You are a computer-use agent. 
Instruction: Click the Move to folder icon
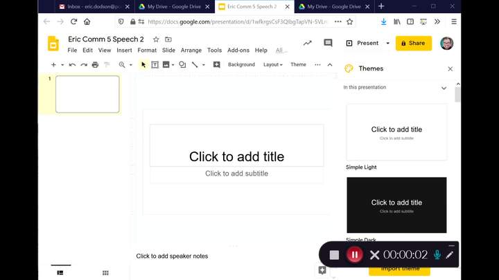(168, 39)
